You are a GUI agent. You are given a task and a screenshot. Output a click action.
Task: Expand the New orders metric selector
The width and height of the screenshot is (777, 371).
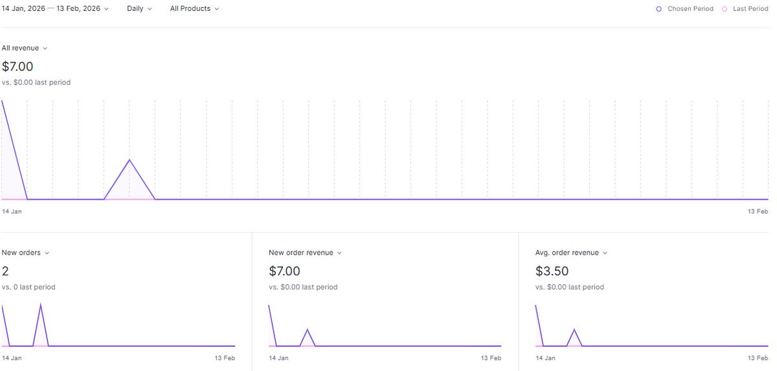(x=25, y=253)
